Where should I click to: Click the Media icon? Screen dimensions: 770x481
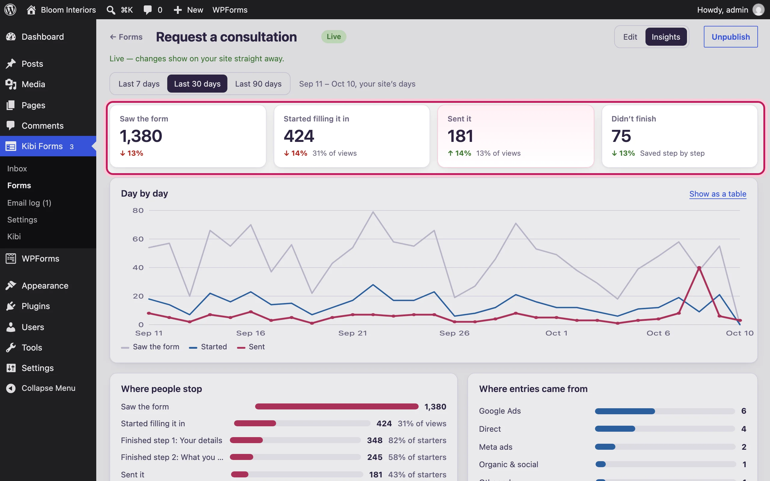tap(11, 84)
